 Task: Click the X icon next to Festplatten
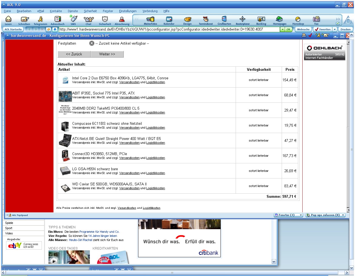[x=92, y=43]
